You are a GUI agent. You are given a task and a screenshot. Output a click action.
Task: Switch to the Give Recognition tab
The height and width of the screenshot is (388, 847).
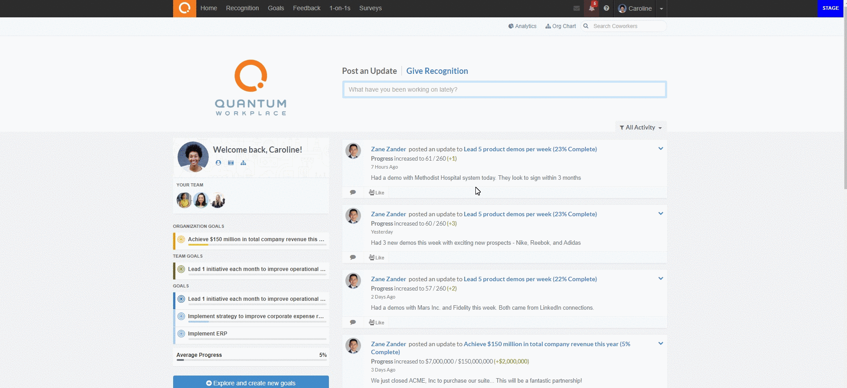click(437, 71)
